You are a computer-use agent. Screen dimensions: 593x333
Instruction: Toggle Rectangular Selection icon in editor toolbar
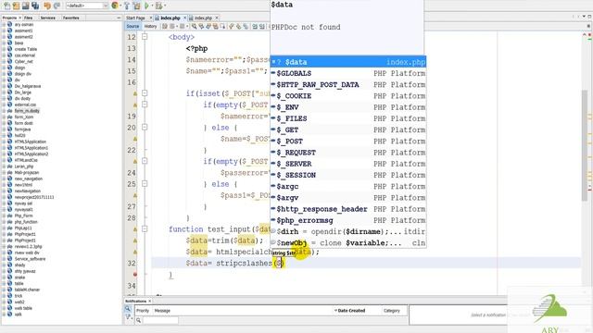[x=222, y=26]
